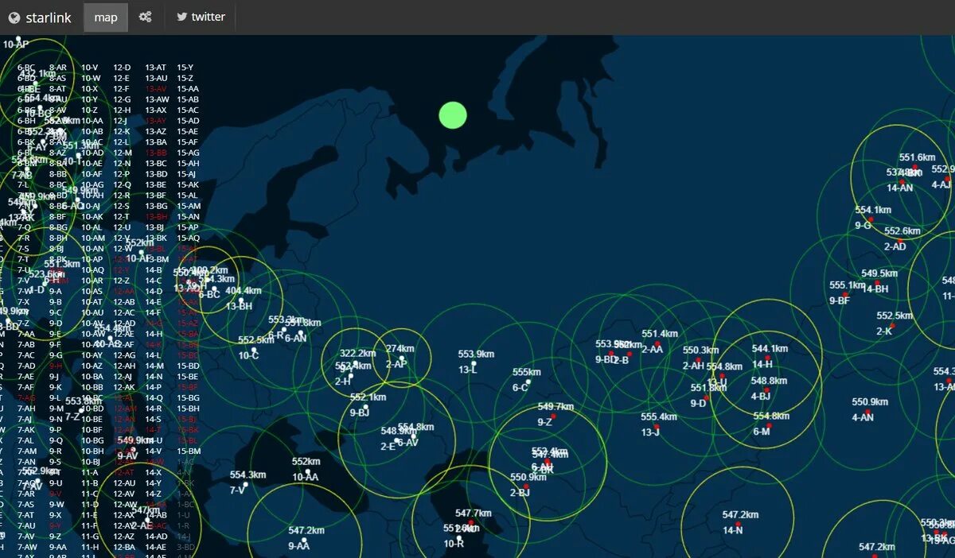Select satellite 14-BH marker at 549.5km
This screenshot has width=955, height=558.
click(879, 283)
